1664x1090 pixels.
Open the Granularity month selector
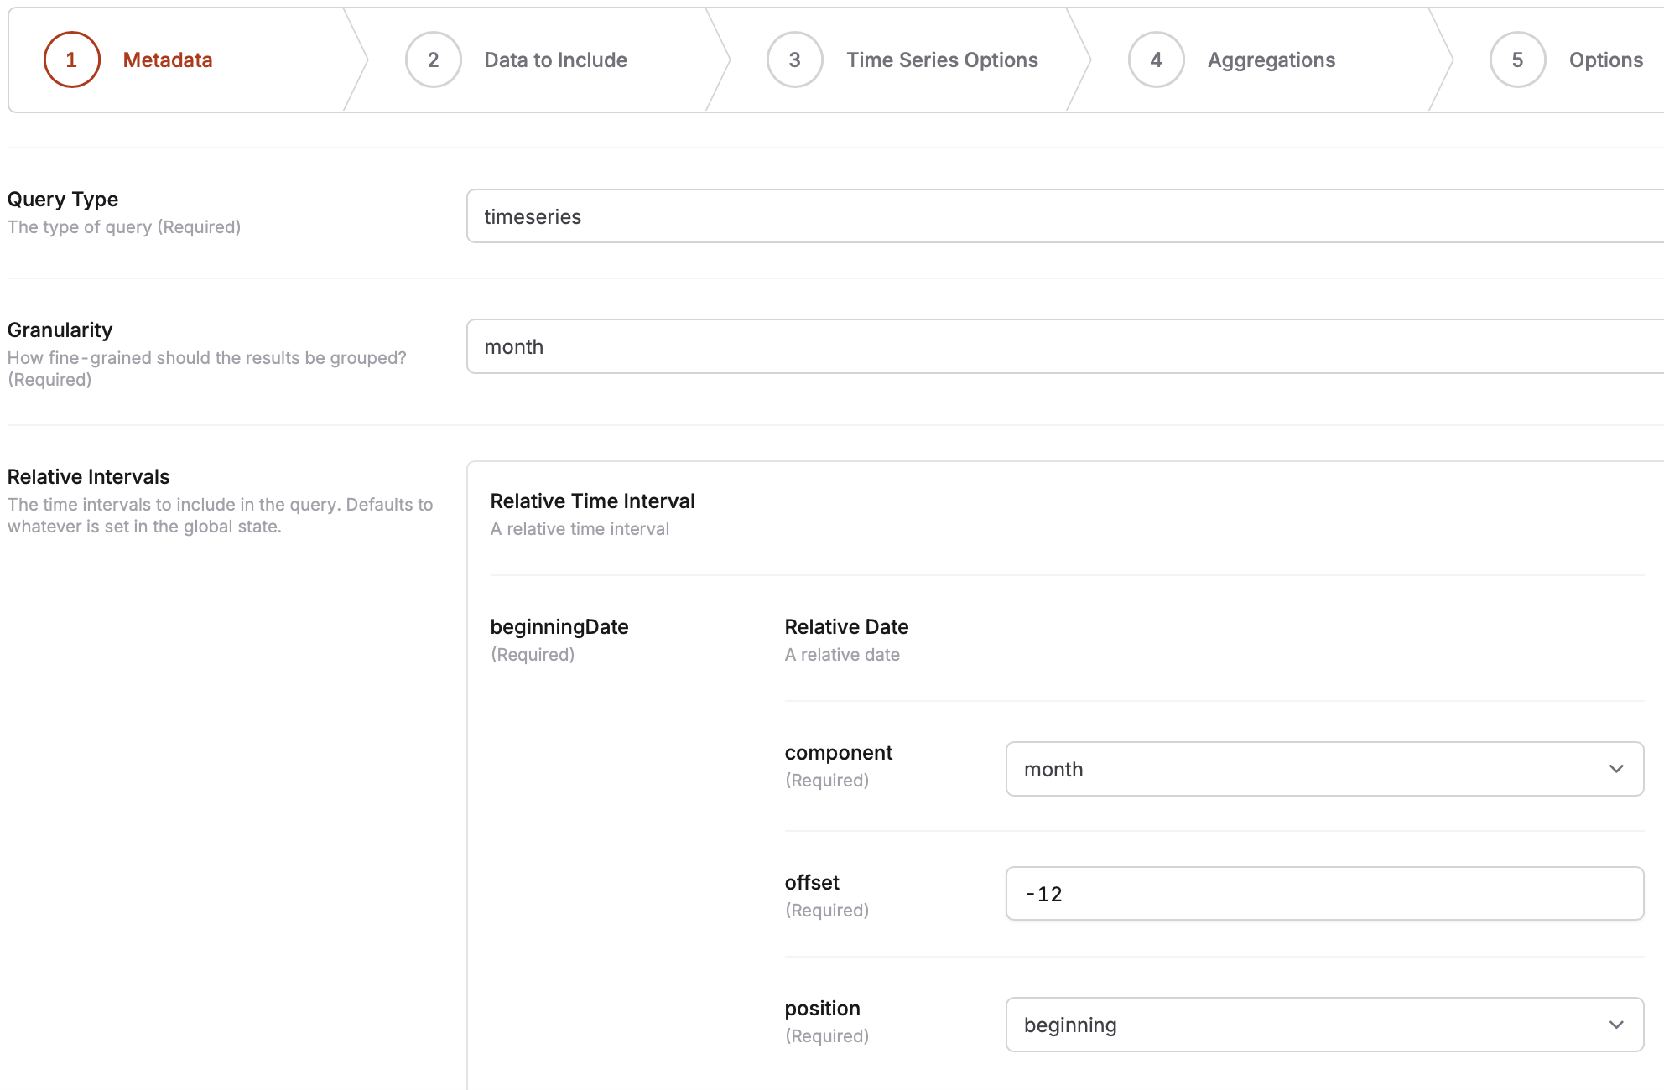1063,346
